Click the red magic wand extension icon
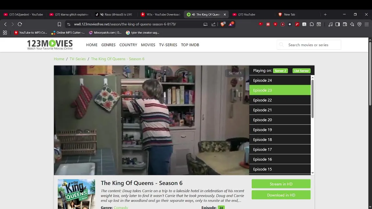 coord(297,24)
